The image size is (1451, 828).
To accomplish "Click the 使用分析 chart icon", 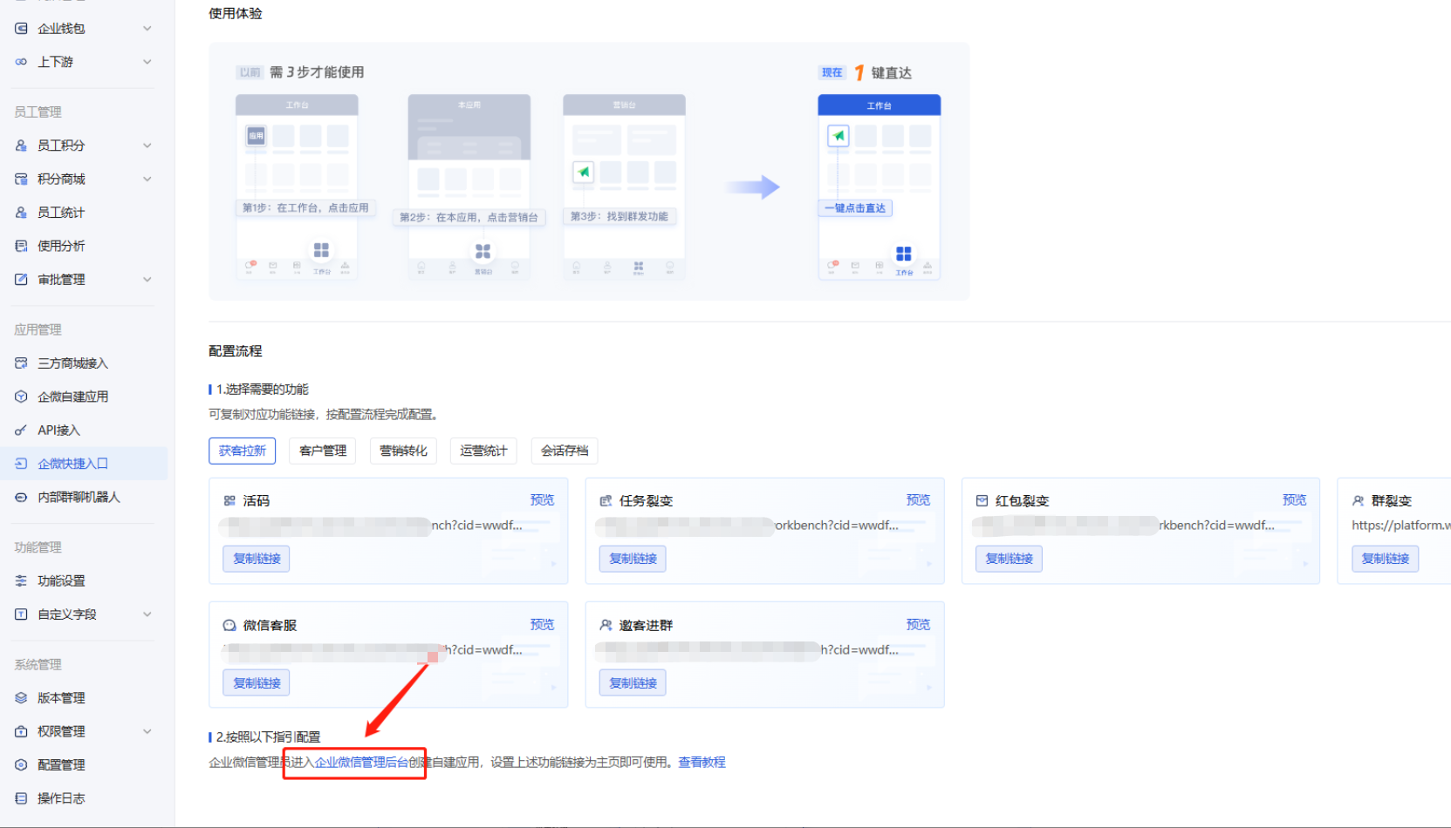I will pos(21,246).
